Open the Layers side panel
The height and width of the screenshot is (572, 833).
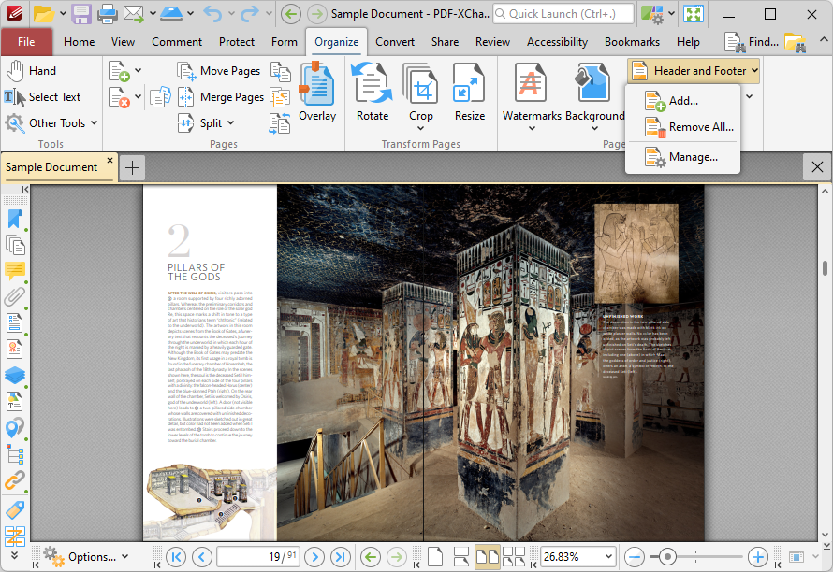pyautogui.click(x=15, y=375)
